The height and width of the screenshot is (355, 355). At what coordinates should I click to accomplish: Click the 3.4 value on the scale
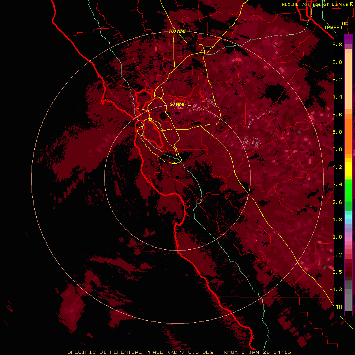click(337, 185)
